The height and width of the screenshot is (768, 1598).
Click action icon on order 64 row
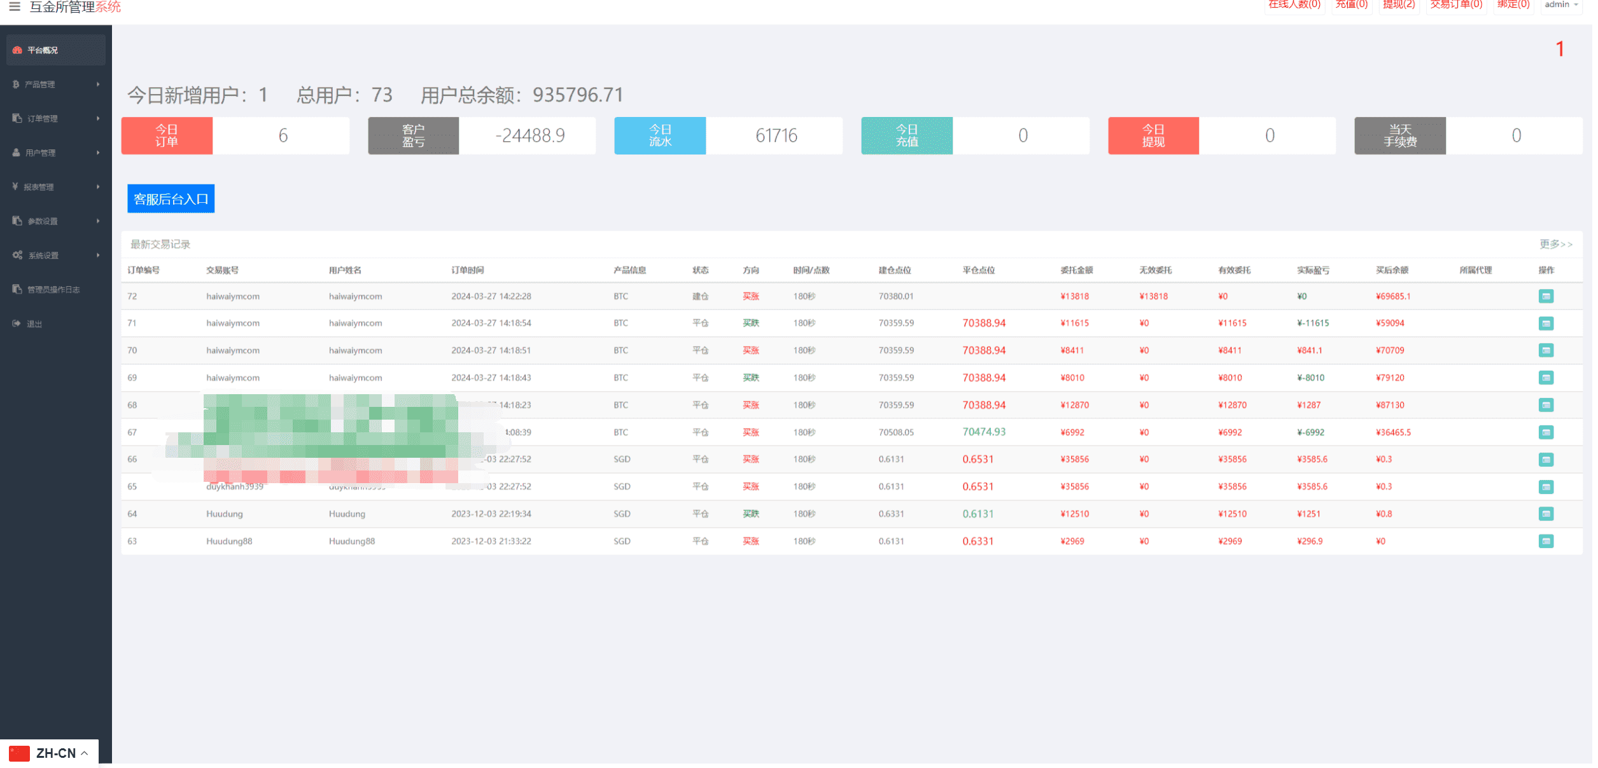coord(1546,514)
